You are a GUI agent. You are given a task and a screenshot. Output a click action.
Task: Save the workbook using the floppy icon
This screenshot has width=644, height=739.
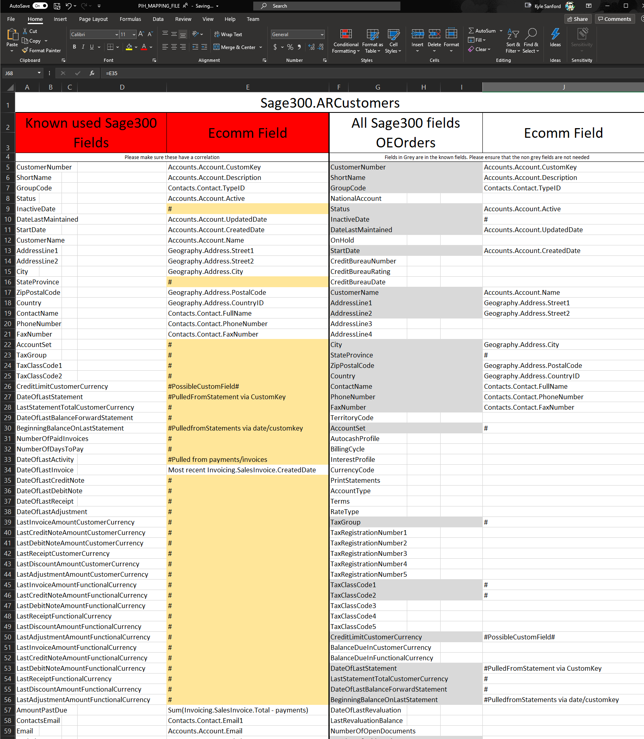tap(57, 6)
